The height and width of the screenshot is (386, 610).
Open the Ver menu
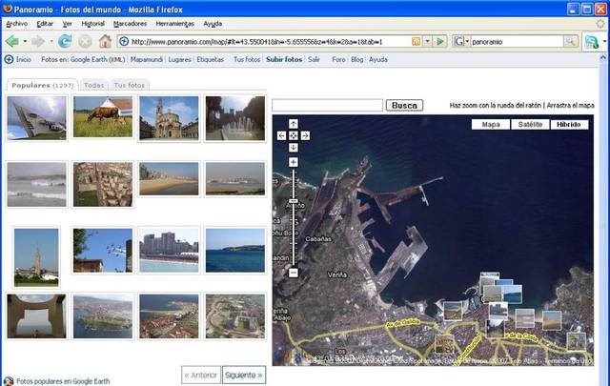coord(68,24)
